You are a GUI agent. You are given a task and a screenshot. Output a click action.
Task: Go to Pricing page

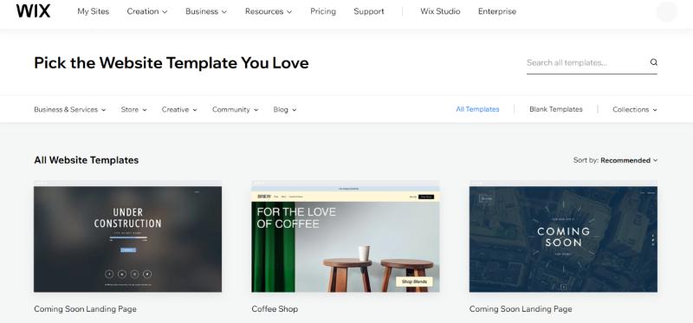coord(323,11)
